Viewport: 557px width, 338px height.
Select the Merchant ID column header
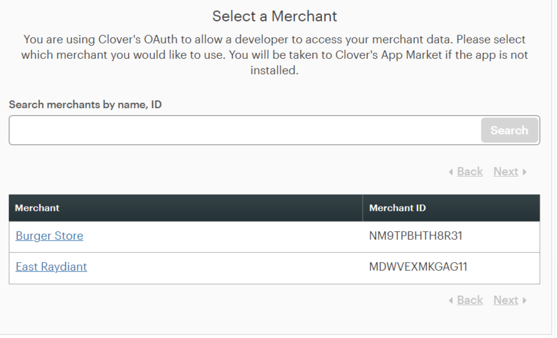(x=397, y=208)
